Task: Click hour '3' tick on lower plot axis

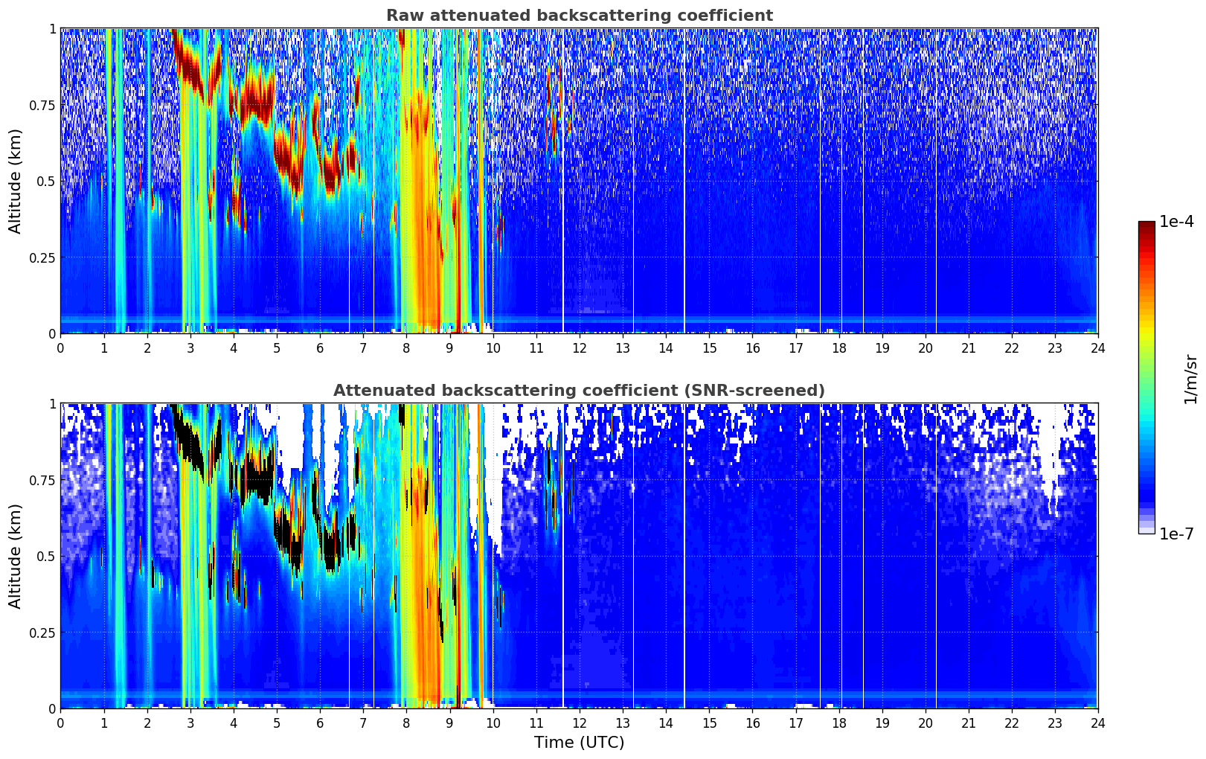Action: (x=190, y=723)
